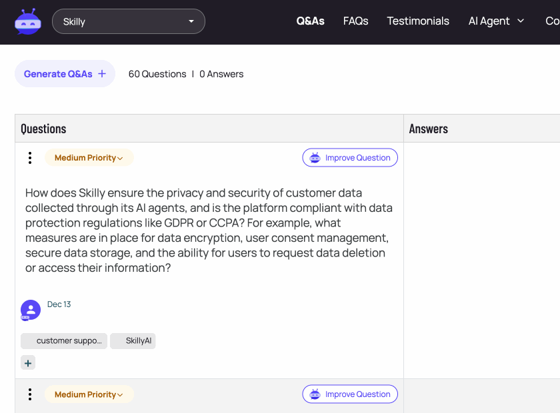Expand first Medium Priority dropdown
The width and height of the screenshot is (560, 413).
pyautogui.click(x=89, y=158)
